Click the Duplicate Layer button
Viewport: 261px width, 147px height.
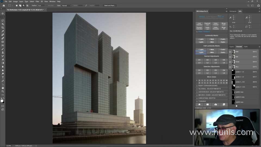(207, 24)
